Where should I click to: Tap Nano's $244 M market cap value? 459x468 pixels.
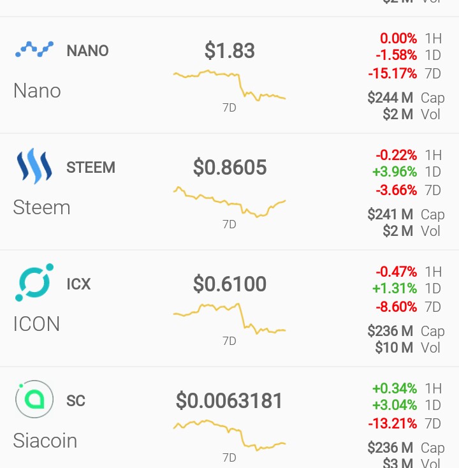(390, 98)
